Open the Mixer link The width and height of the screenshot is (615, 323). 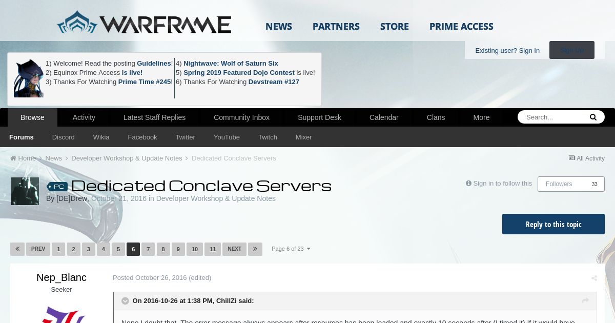[x=304, y=137]
